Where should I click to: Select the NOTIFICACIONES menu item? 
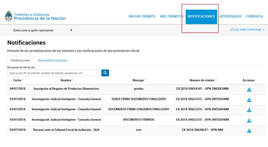[x=201, y=17]
